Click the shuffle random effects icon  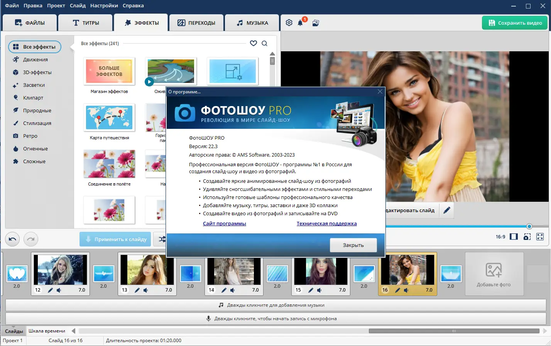pyautogui.click(x=162, y=239)
